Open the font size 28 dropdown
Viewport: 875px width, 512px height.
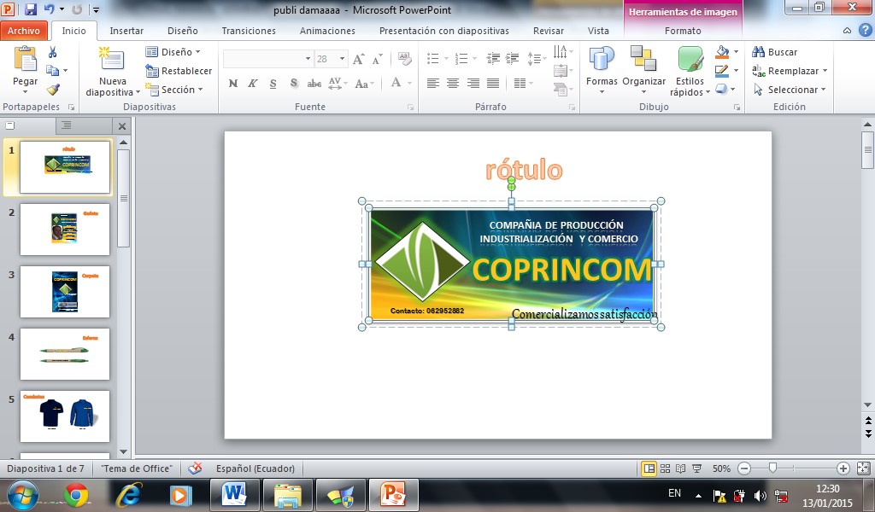(342, 59)
